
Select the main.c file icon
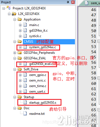coord(25,25)
